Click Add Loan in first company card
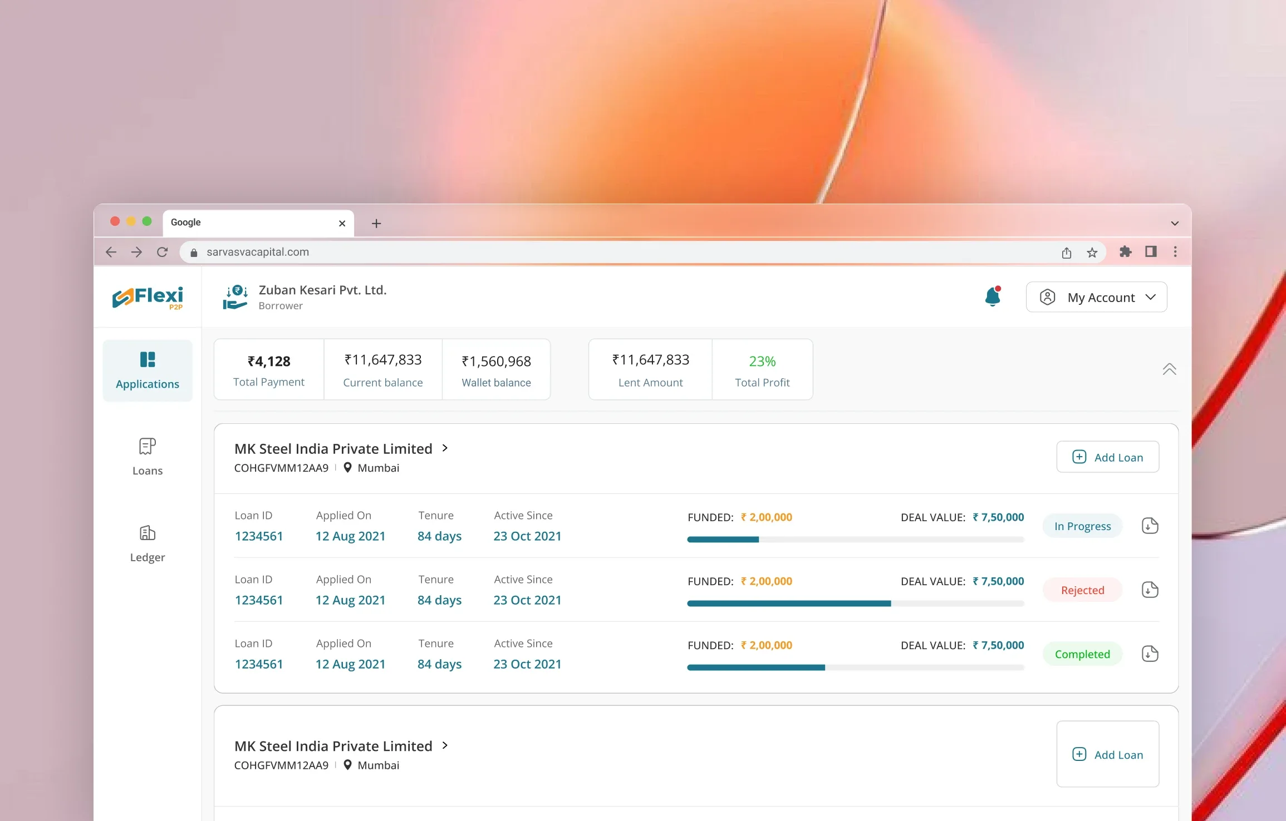This screenshot has height=821, width=1286. point(1107,457)
